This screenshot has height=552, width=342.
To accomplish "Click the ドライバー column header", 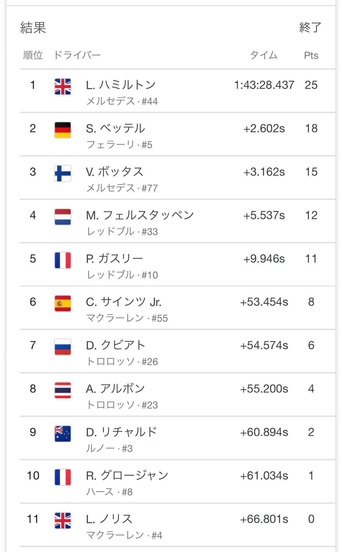I will click(77, 55).
